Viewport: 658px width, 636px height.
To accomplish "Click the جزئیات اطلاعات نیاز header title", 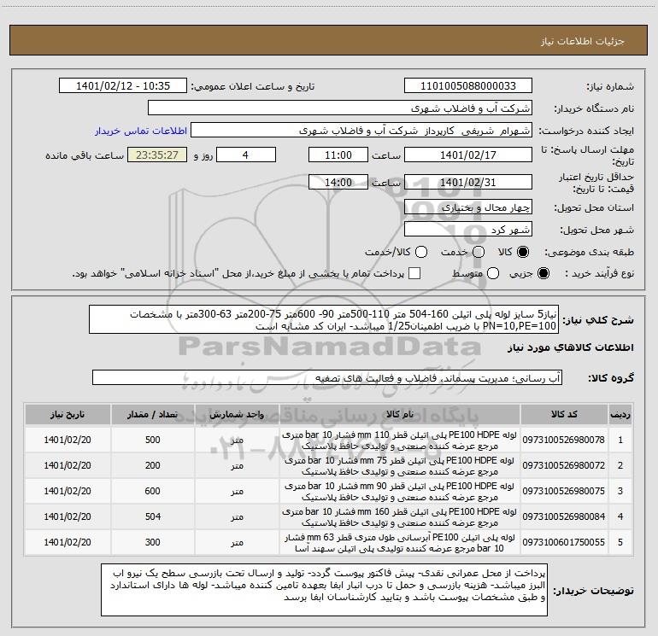I will (x=583, y=41).
